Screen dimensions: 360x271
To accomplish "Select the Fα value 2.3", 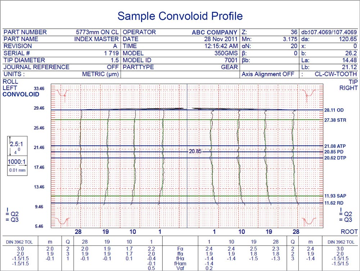I will (x=276, y=249).
